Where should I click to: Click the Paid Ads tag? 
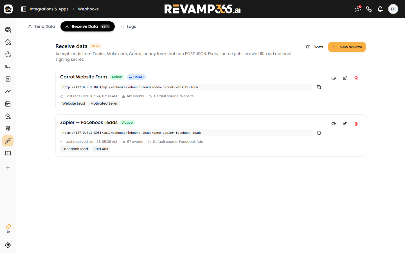(101, 149)
